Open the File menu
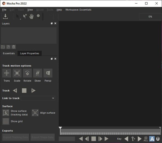Image resolution: width=162 pixels, height=143 pixels. (x=4, y=10)
